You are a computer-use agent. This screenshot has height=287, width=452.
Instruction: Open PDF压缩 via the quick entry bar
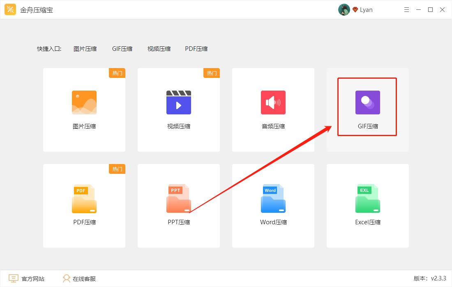coord(196,48)
